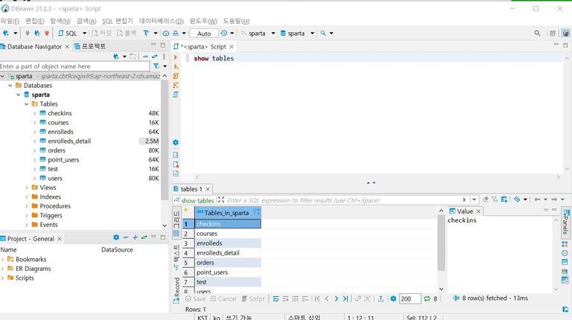Go to last row navigation icon

(x=346, y=299)
